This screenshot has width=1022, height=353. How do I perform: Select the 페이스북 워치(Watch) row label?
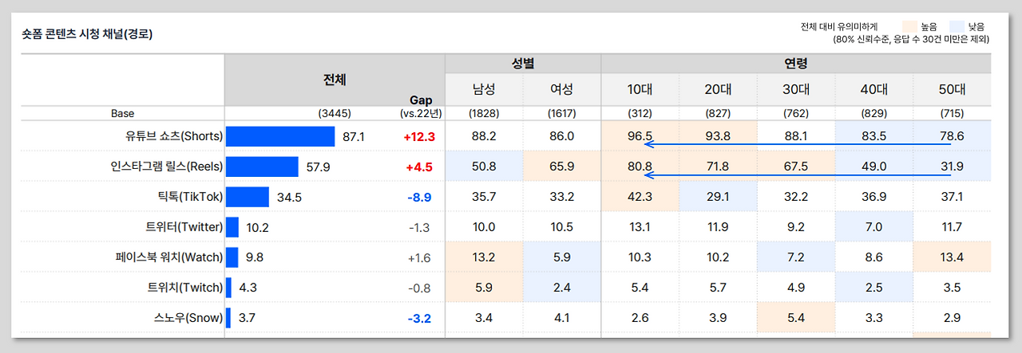(x=169, y=257)
